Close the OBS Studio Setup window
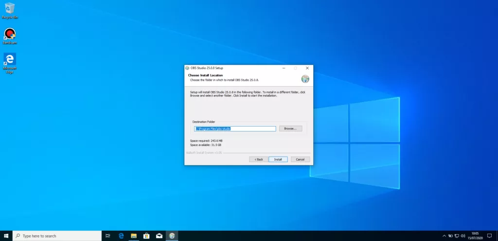This screenshot has height=241, width=498. (307, 68)
